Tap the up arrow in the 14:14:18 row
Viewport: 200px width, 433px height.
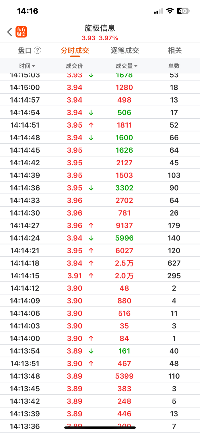[x=91, y=263]
